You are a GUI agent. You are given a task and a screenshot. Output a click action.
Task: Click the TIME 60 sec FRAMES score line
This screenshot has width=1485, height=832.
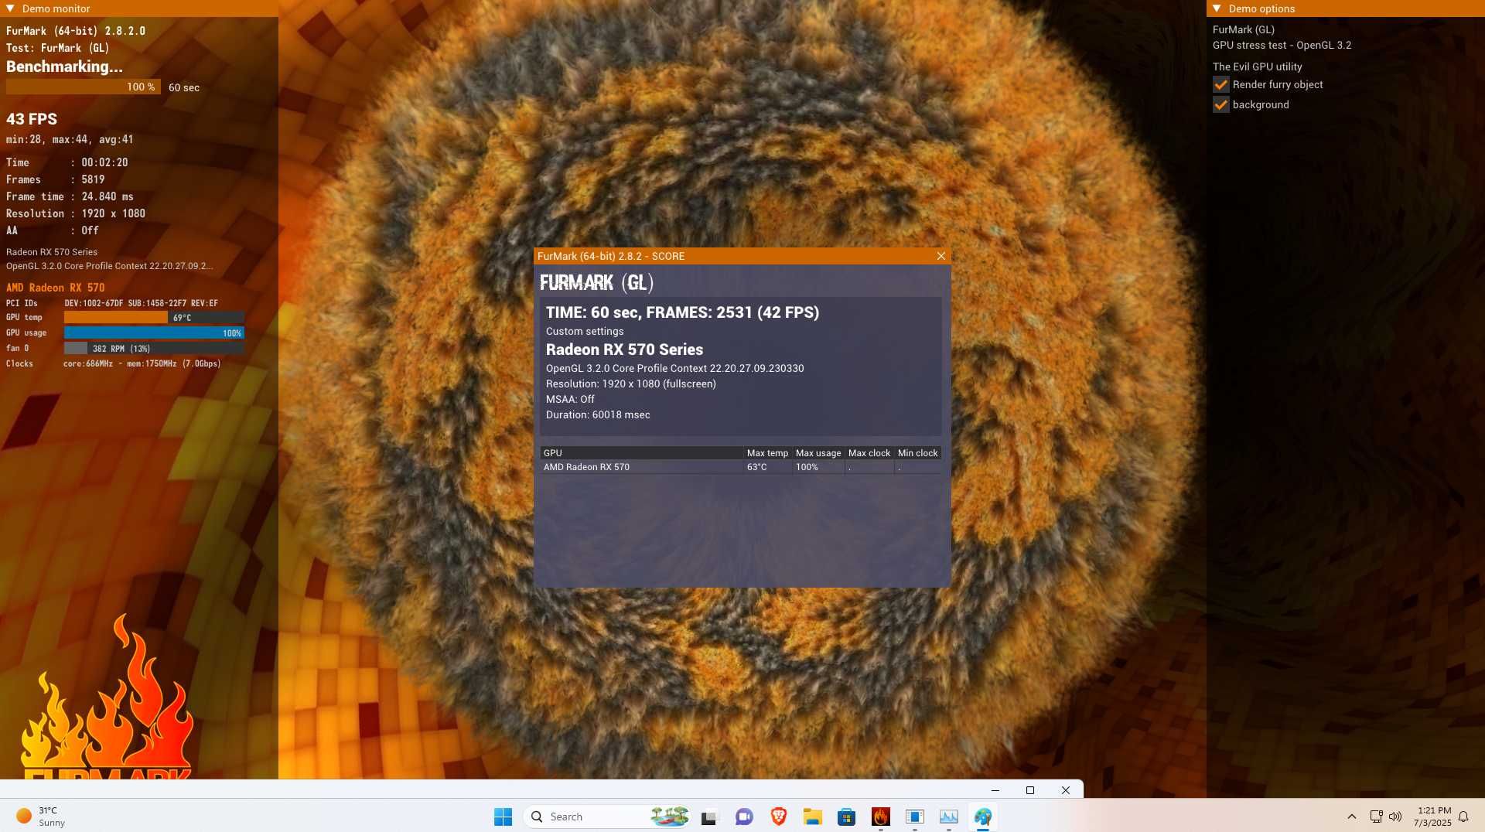[682, 312]
